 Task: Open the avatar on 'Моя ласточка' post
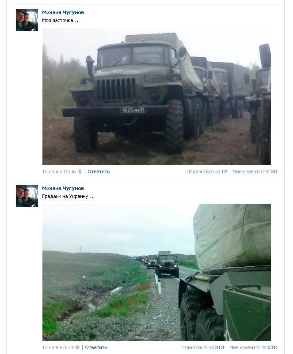(x=27, y=20)
